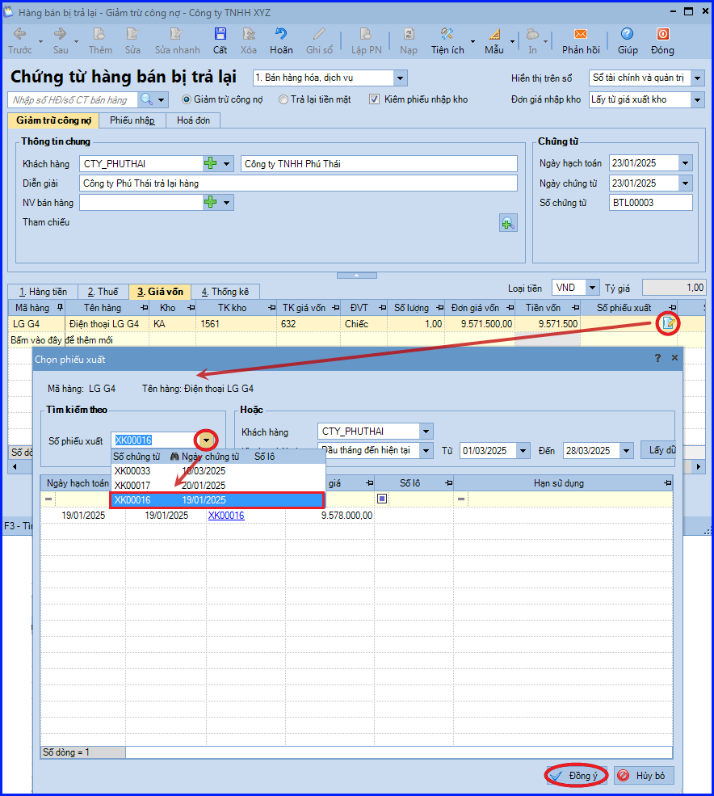Select the Trả lại tiền mặt radio button
714x796 pixels.
pyautogui.click(x=283, y=99)
